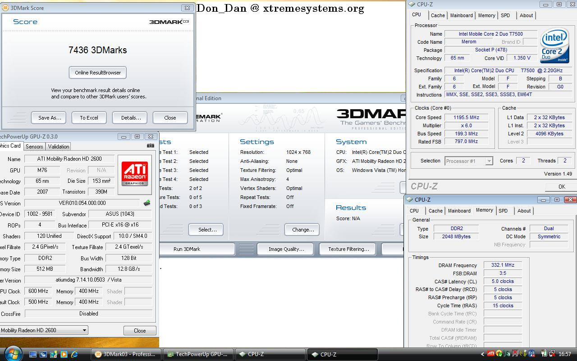Image resolution: width=577 pixels, height=361 pixels.
Task: Open the CPU tab in lower CPU-Z window
Action: pos(414,211)
